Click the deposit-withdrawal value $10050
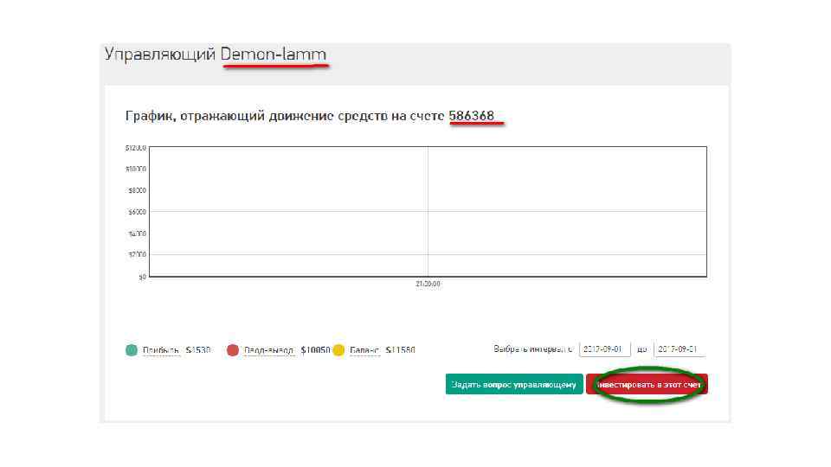 pyautogui.click(x=315, y=350)
